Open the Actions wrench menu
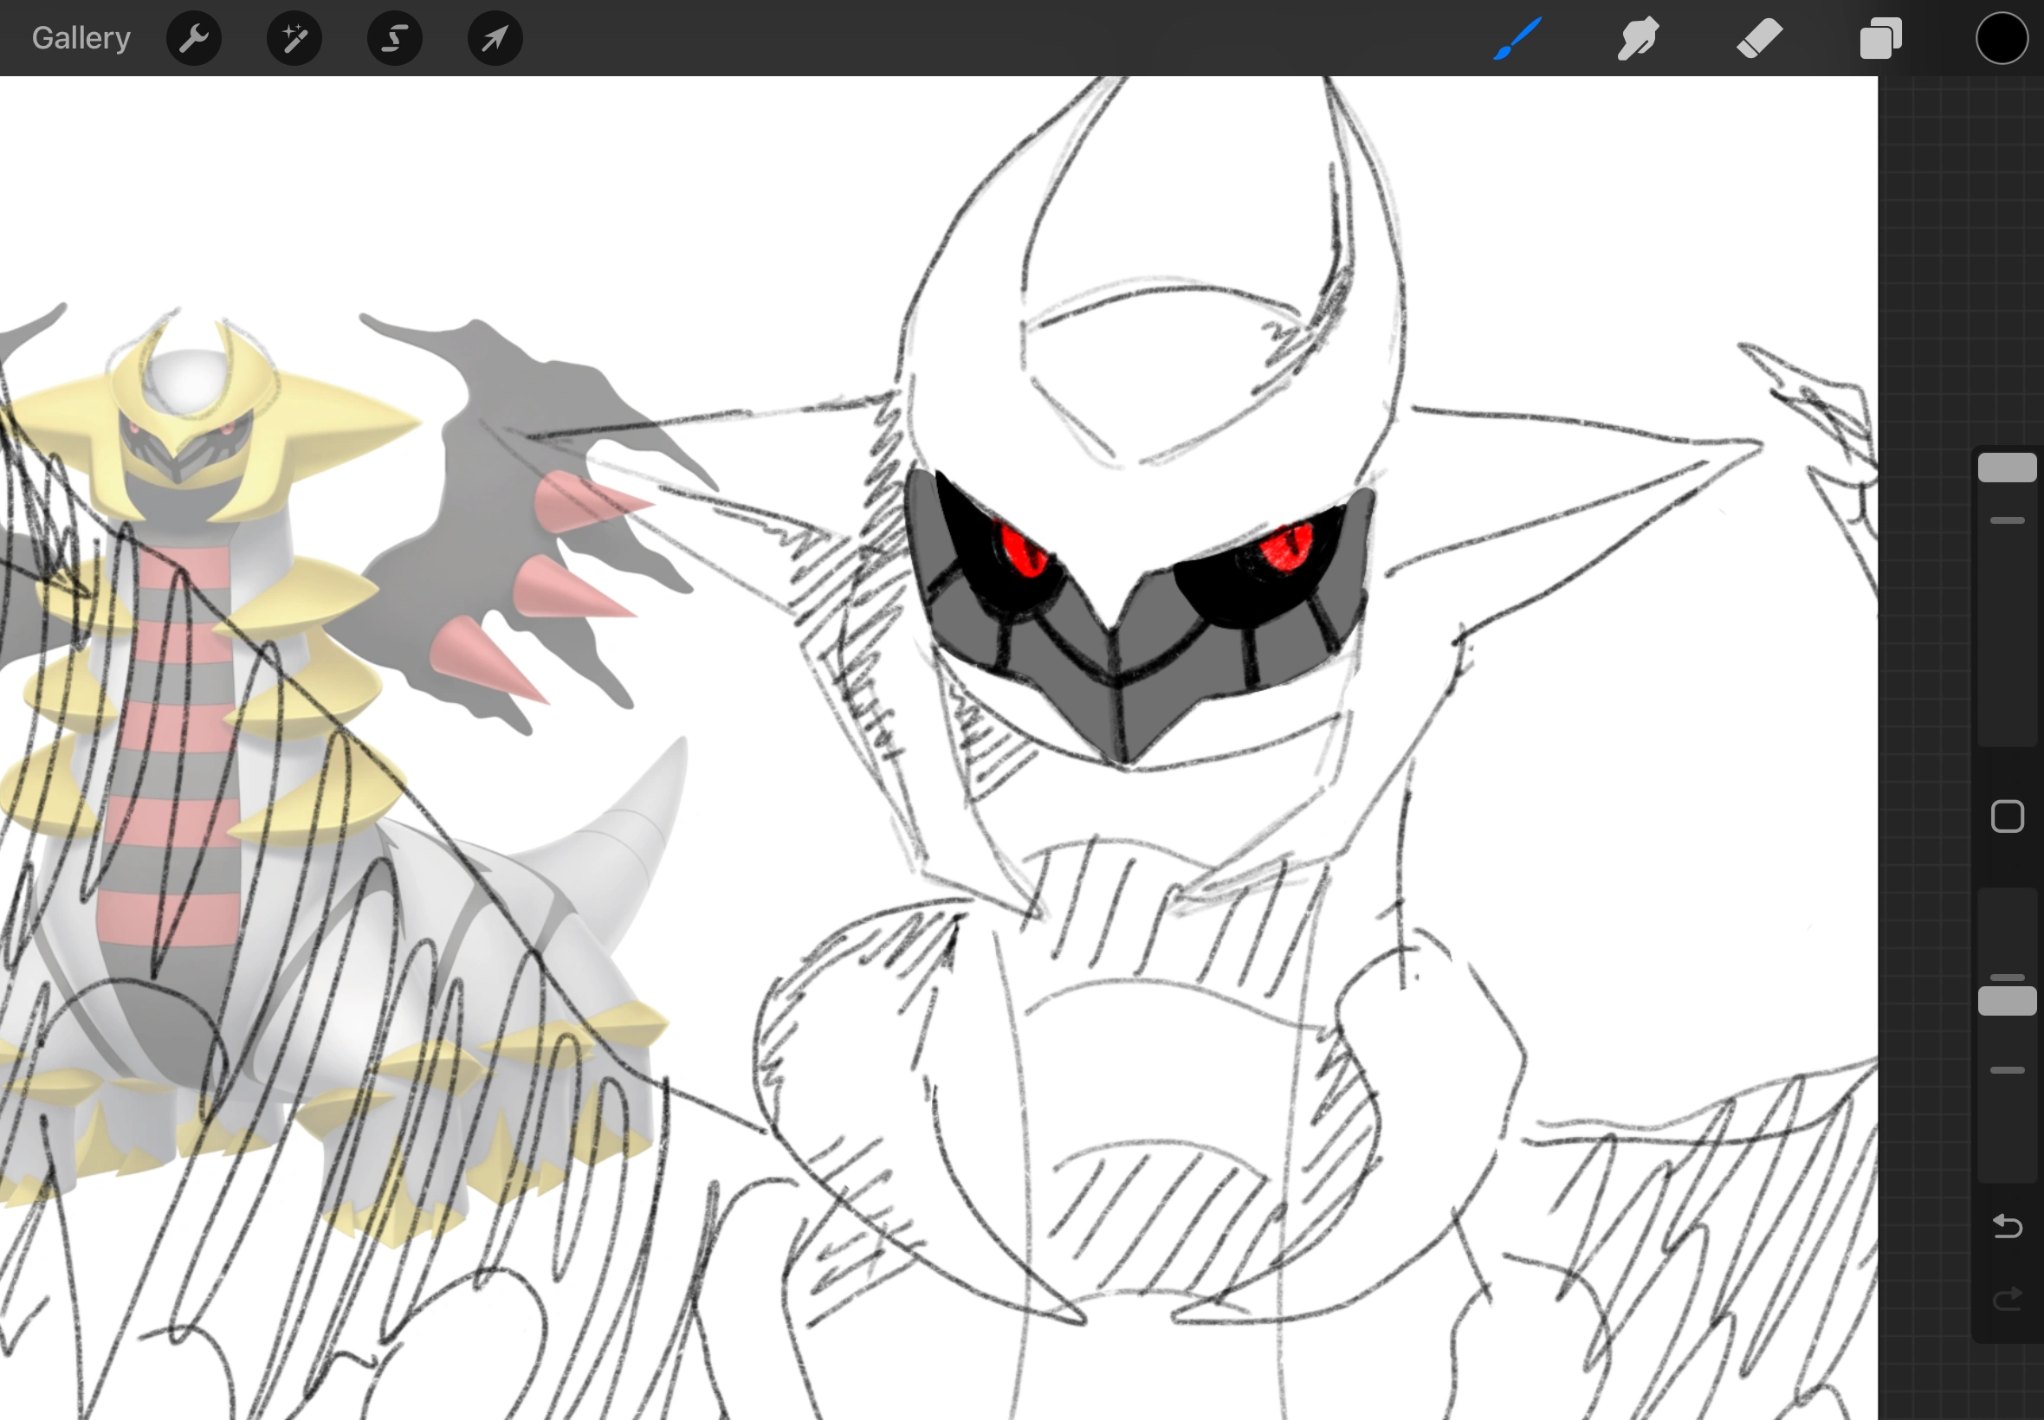The height and width of the screenshot is (1420, 2044). click(x=194, y=38)
